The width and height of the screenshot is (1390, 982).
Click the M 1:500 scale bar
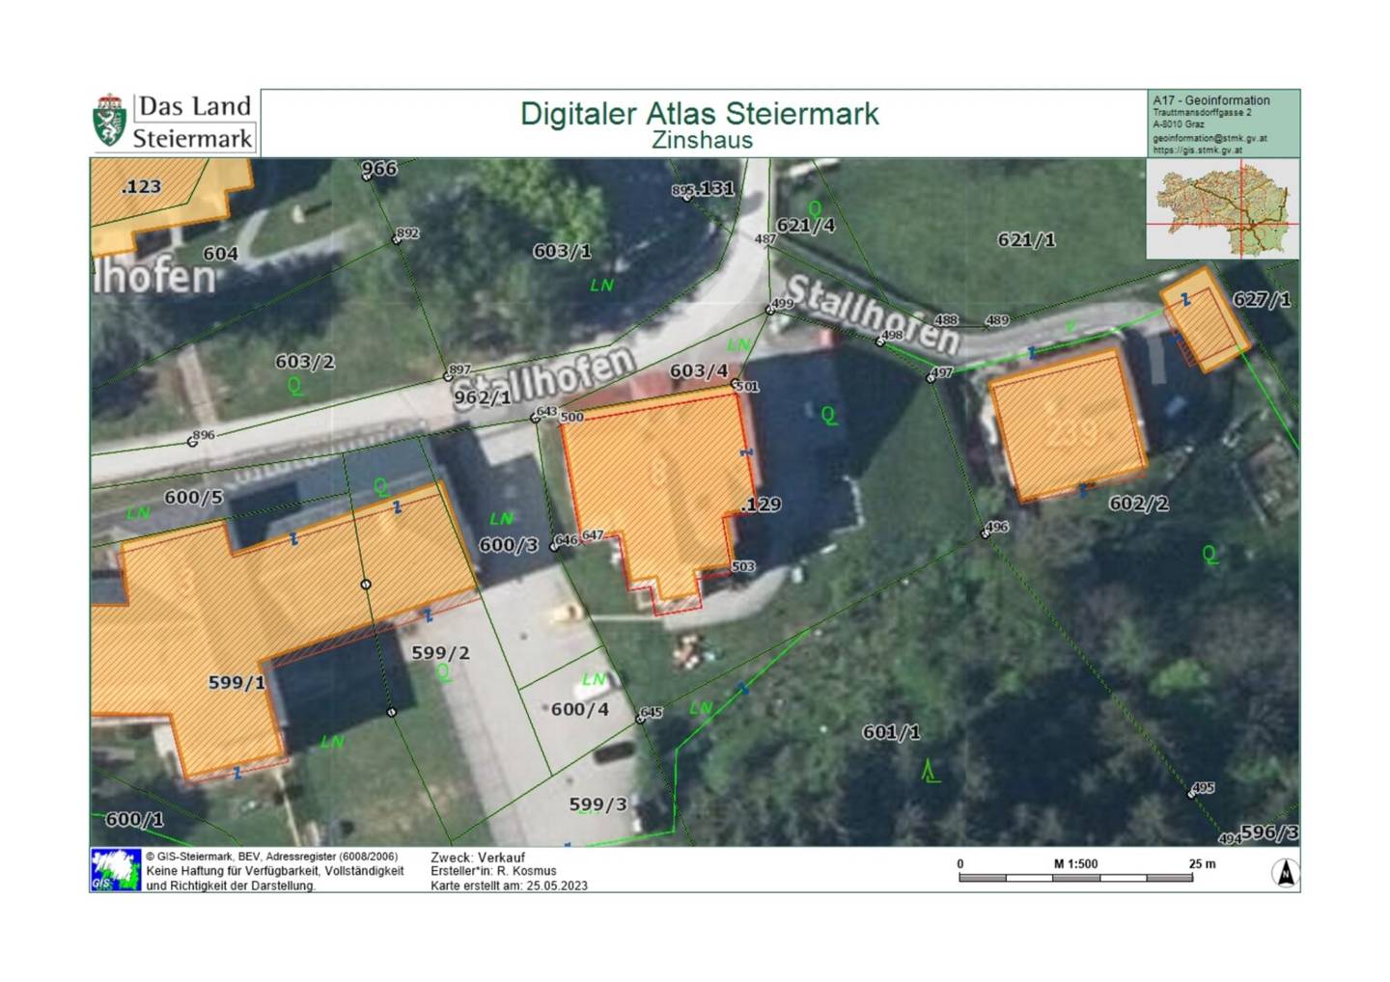click(x=1076, y=877)
